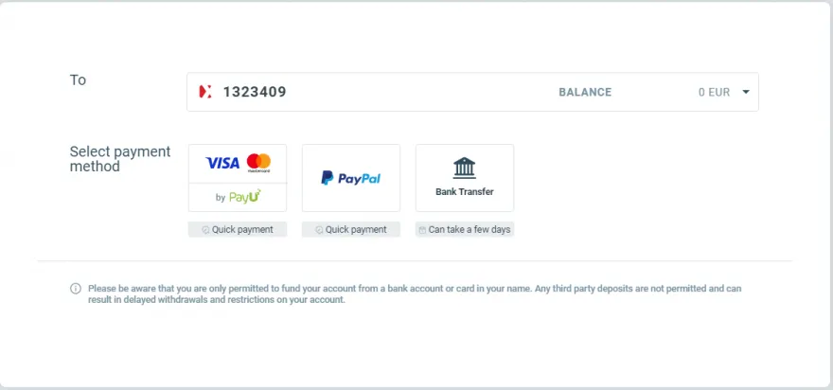This screenshot has width=833, height=390.
Task: Click the PayU logo
Action: 244,197
